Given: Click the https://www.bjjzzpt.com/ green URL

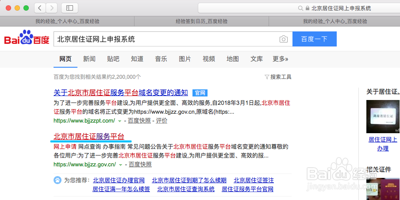Looking at the screenshot, I should coord(84,121).
